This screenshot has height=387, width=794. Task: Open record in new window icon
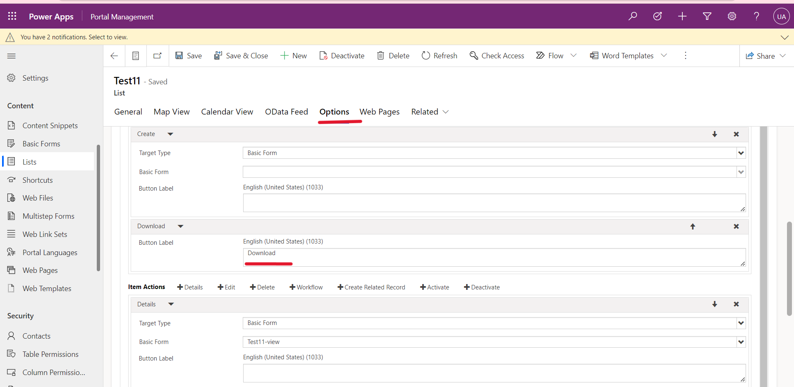[158, 55]
